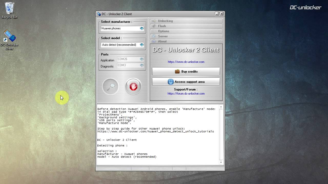The image size is (328, 184).
Task: Open the https://forum.dc-unlocker.com link
Action: [186, 94]
